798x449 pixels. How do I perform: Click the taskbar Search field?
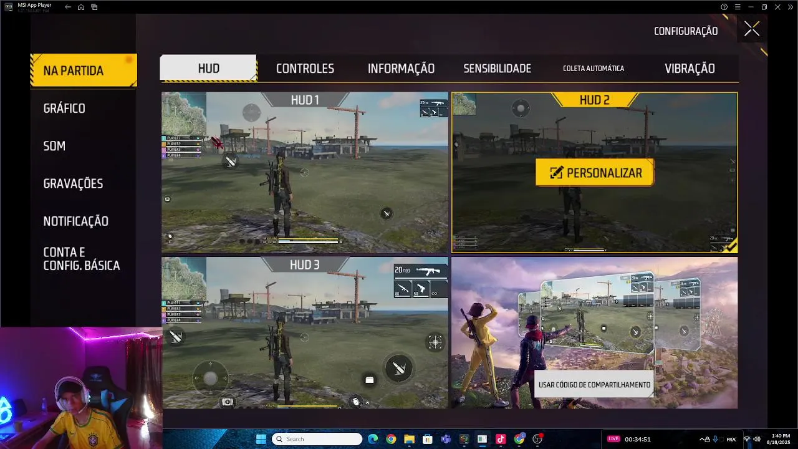pos(317,439)
